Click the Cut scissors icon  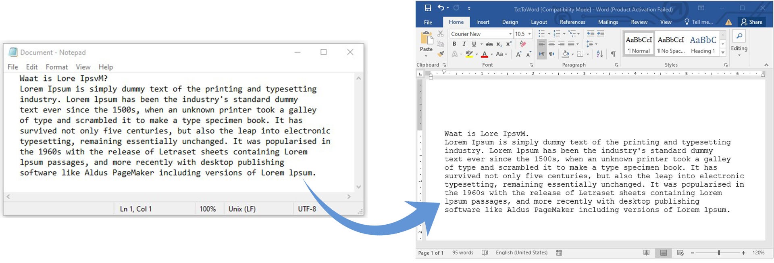pos(441,34)
